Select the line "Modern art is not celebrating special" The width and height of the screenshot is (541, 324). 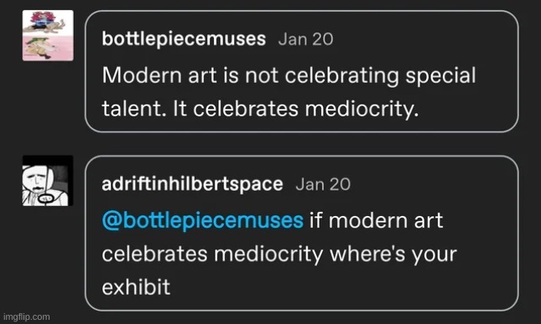pyautogui.click(x=289, y=75)
